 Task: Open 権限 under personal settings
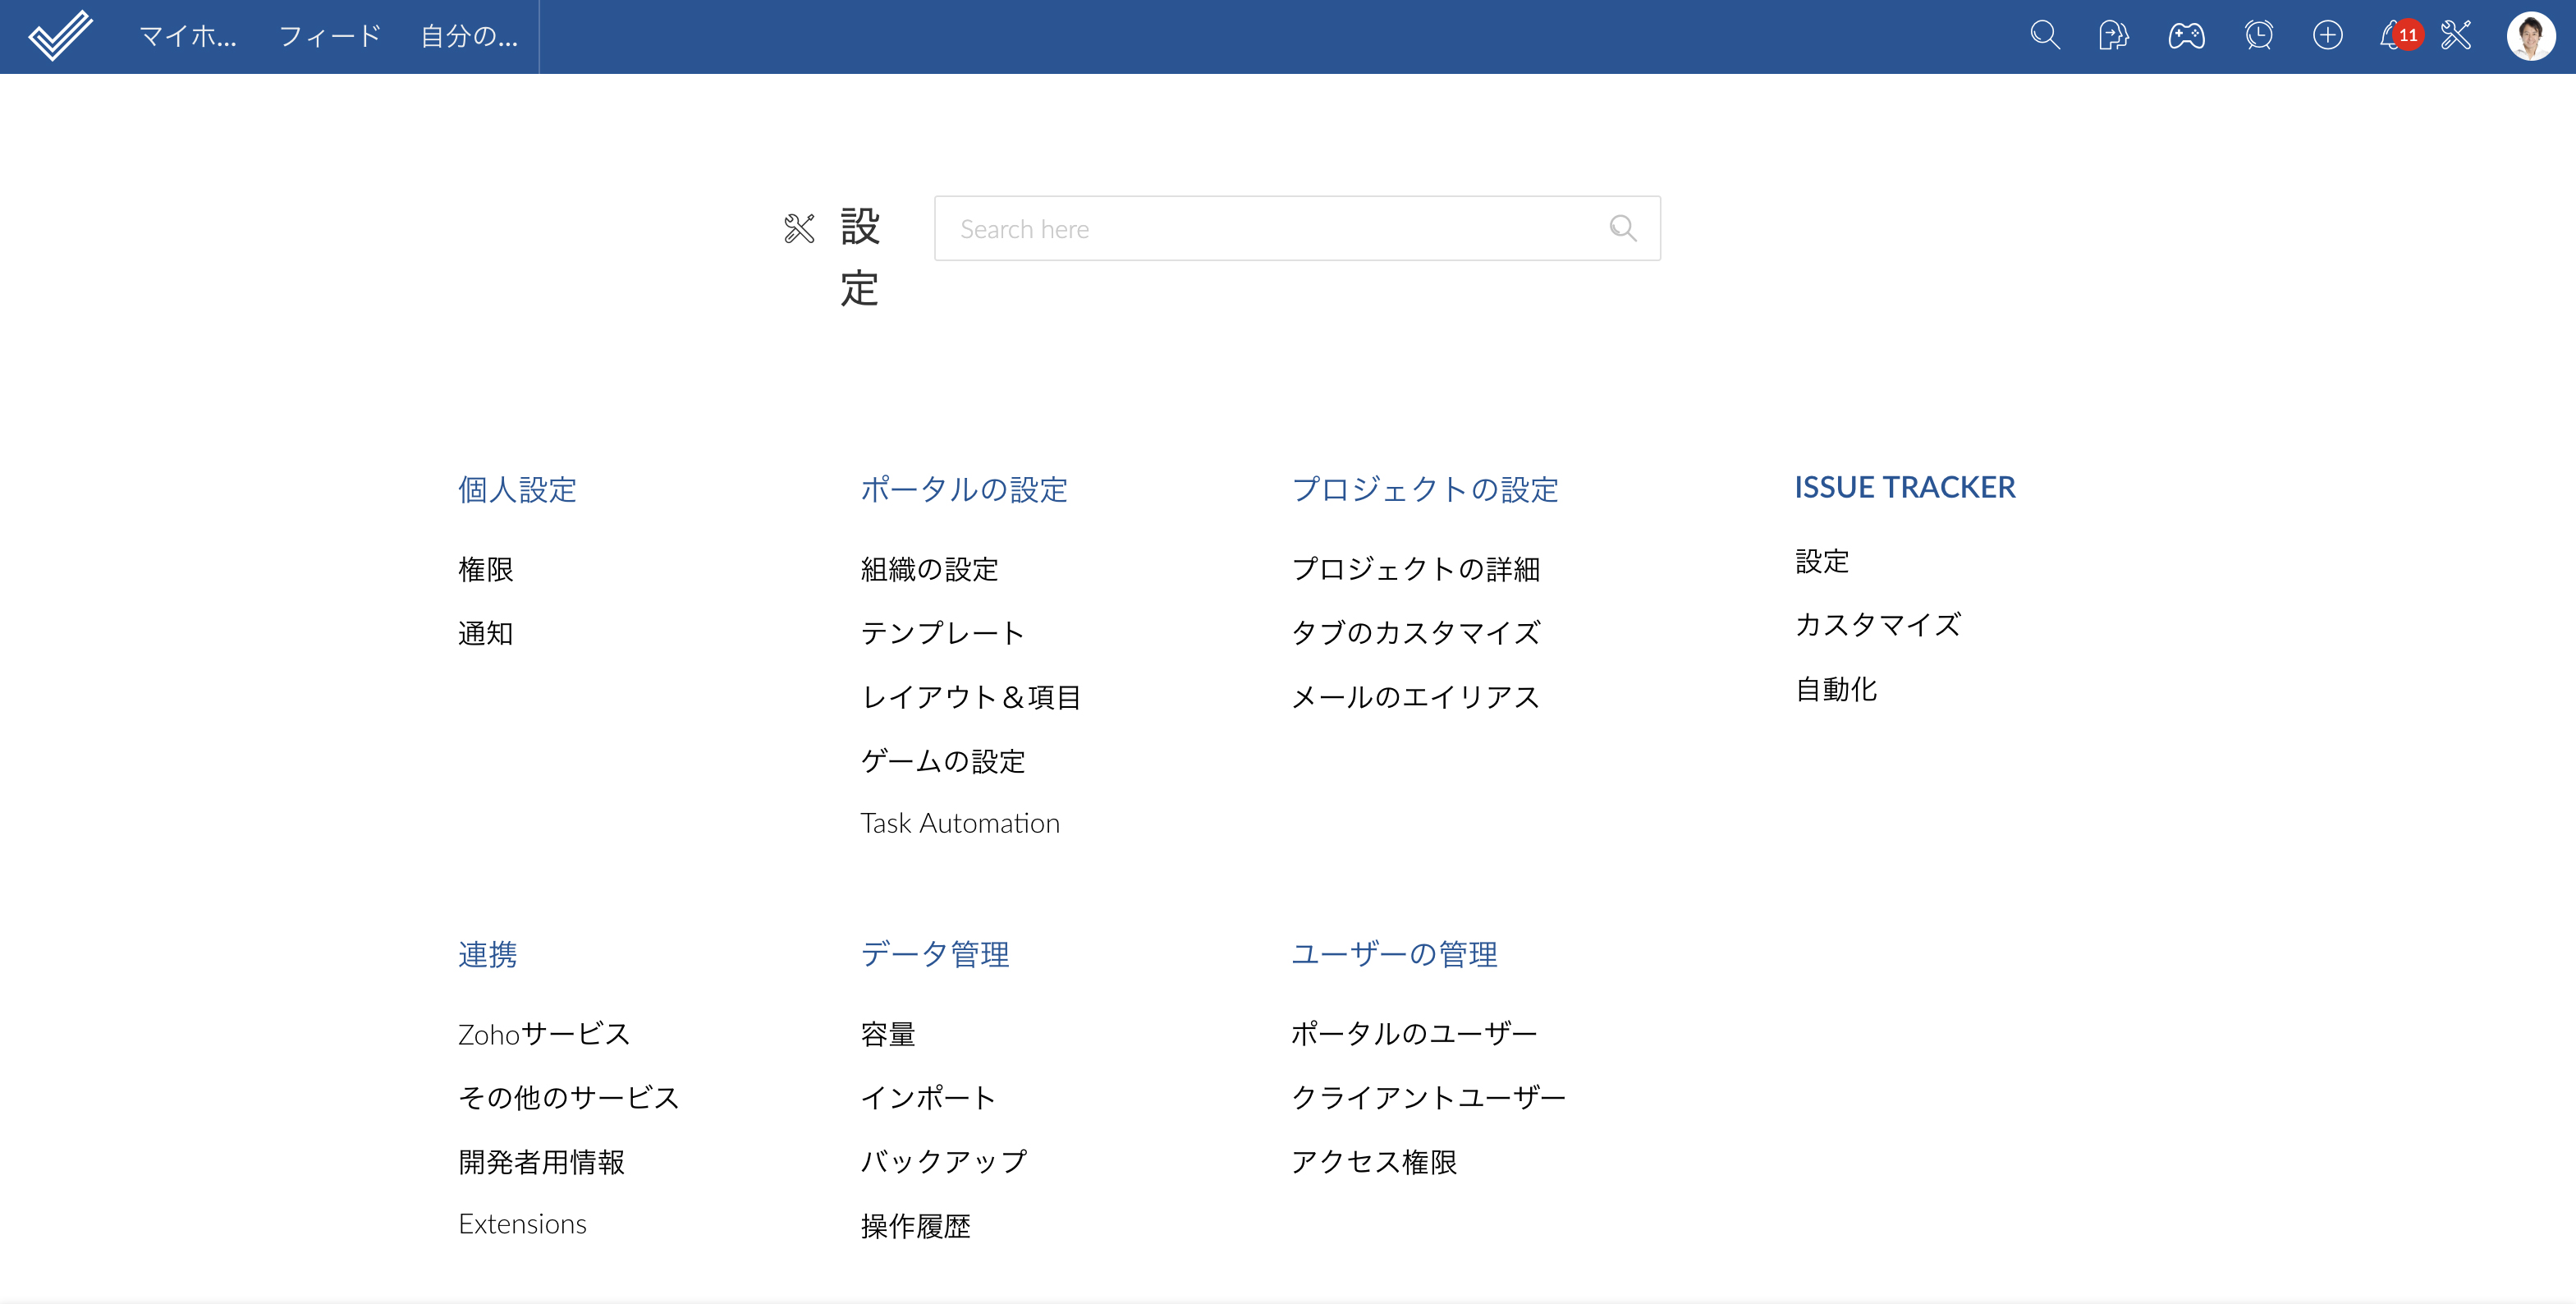pyautogui.click(x=486, y=569)
